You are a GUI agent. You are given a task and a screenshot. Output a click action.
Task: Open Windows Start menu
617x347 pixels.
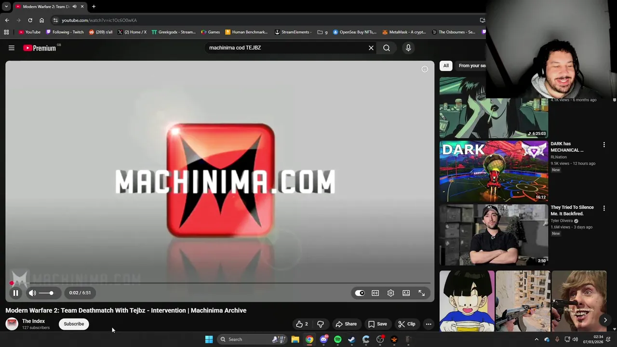pos(209,339)
